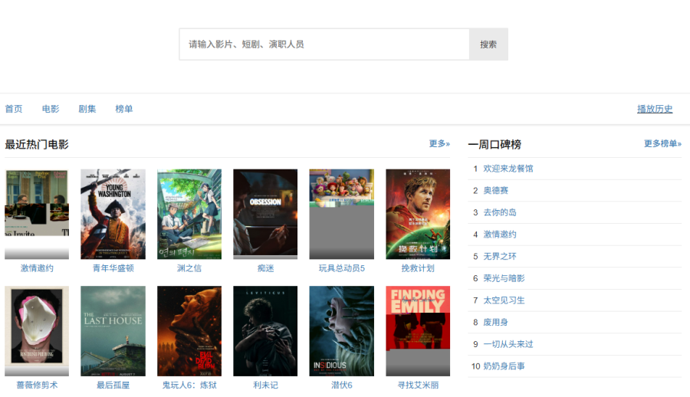The image size is (690, 397).
Task: Click the 青年华盛顿 title link
Action: point(113,268)
